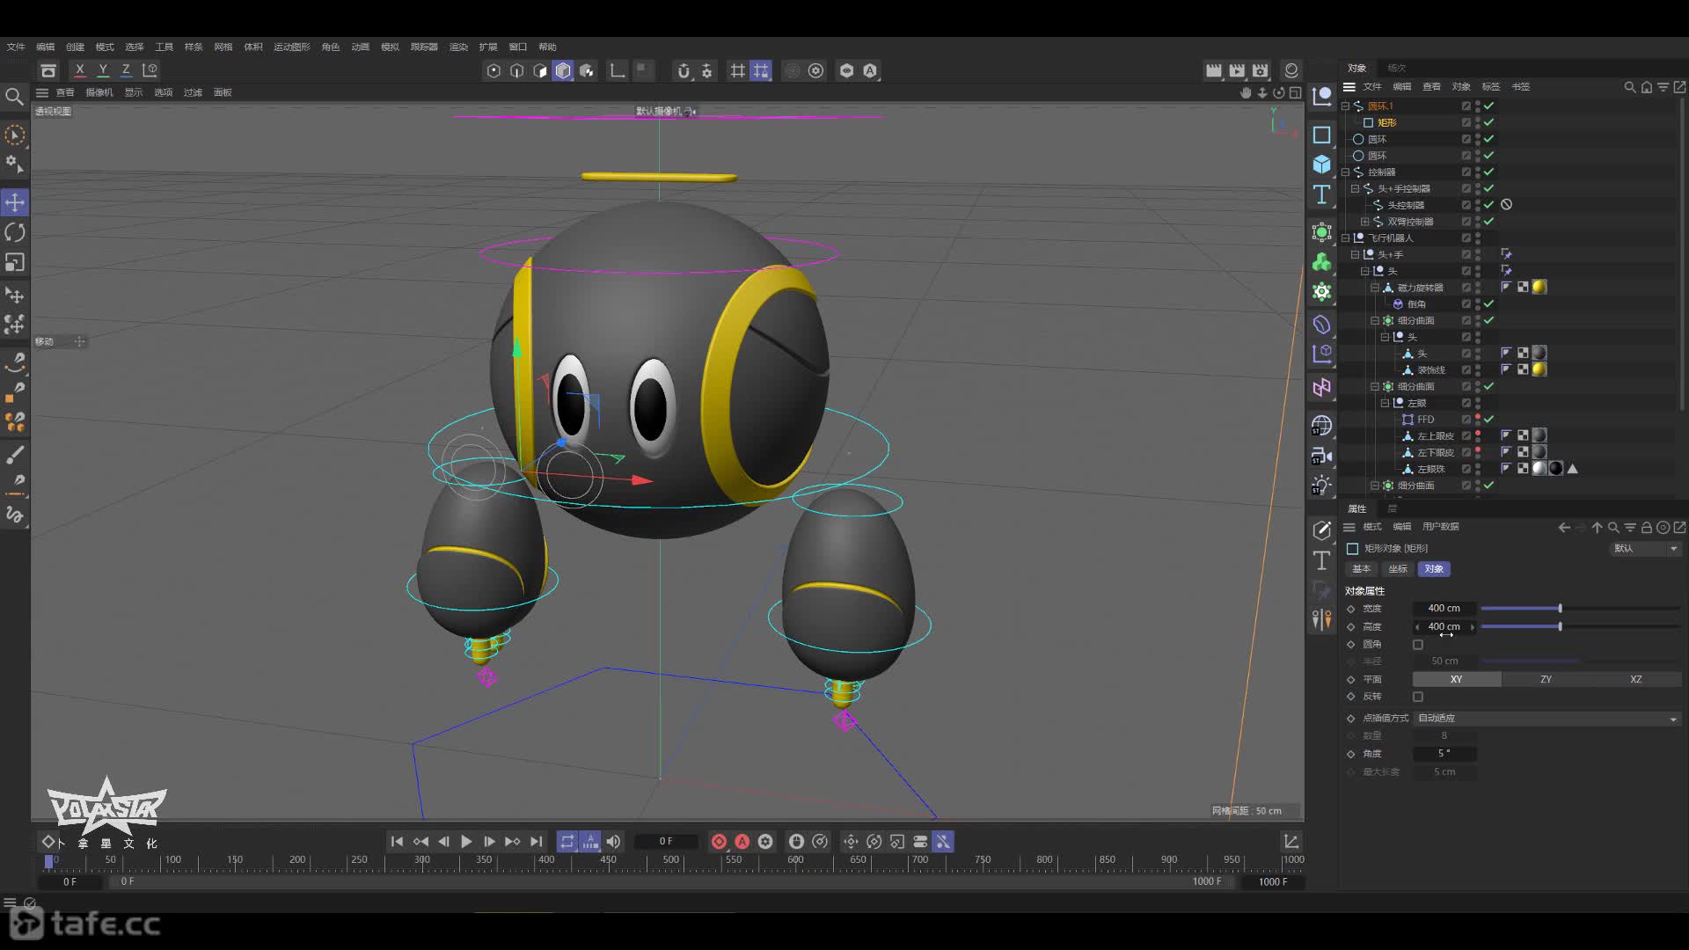
Task: Select the Rotate tool in left toolbar
Action: click(x=15, y=232)
